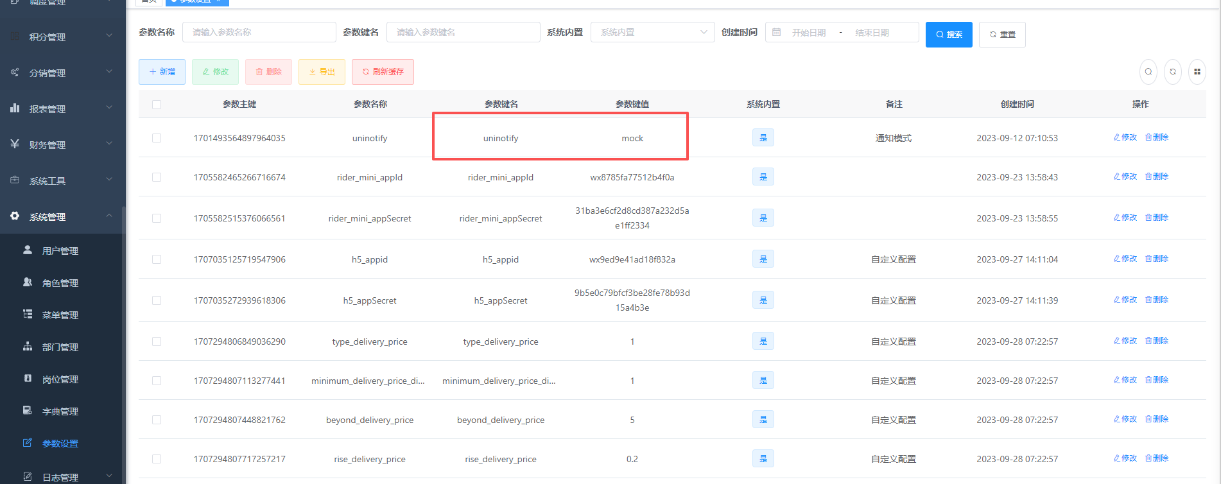
Task: Open 岗位管理 in the sidebar
Action: point(60,379)
